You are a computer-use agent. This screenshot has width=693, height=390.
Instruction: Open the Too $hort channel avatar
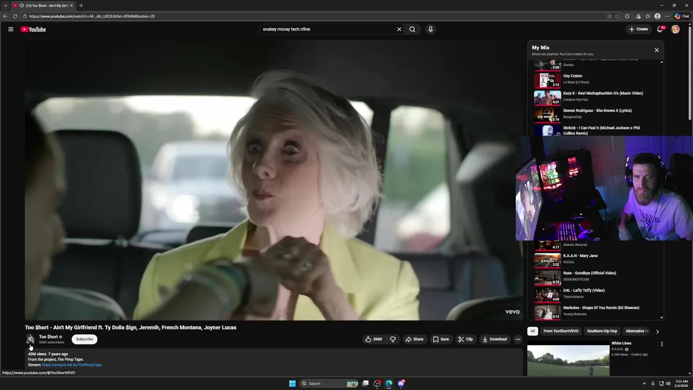[x=30, y=339]
